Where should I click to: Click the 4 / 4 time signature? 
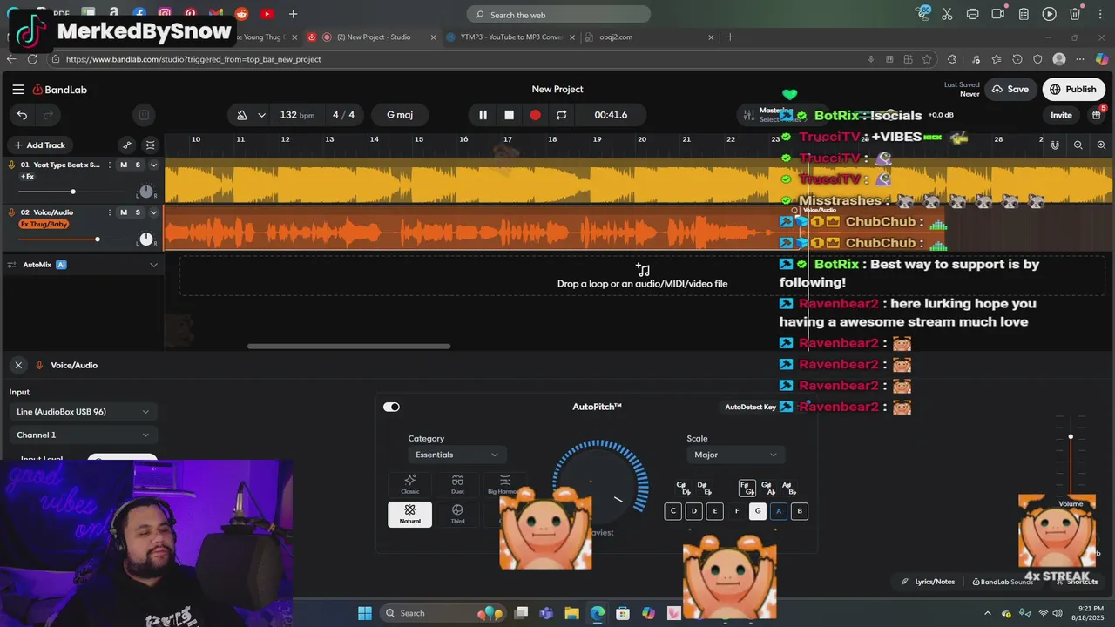343,115
